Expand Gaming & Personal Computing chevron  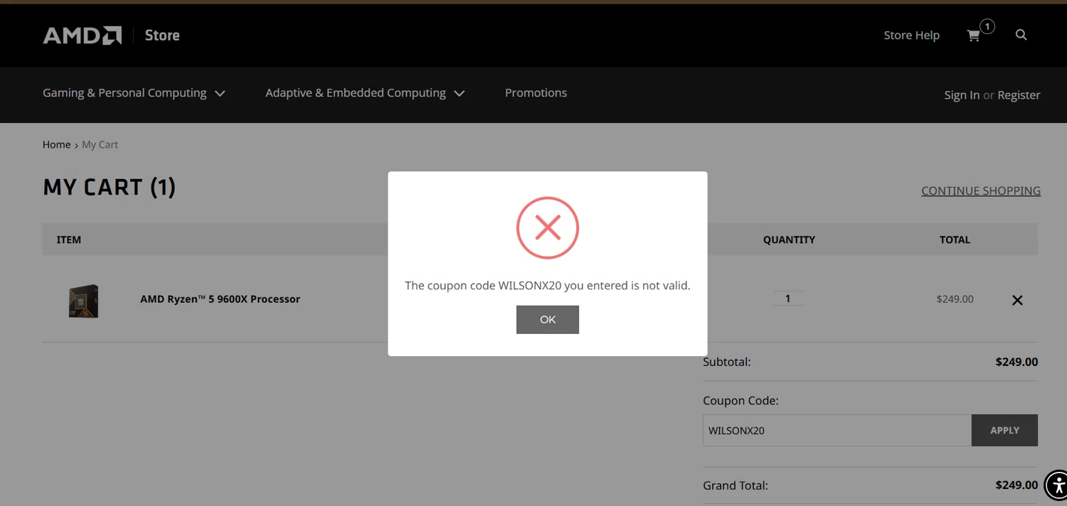(220, 94)
